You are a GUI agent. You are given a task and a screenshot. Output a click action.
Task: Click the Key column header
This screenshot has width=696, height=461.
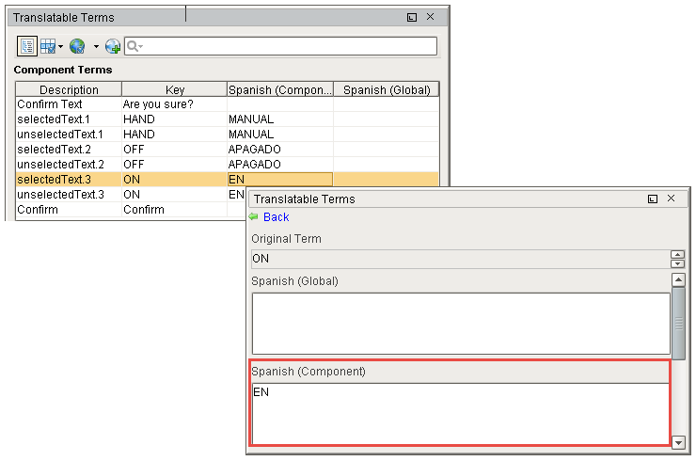(x=174, y=89)
